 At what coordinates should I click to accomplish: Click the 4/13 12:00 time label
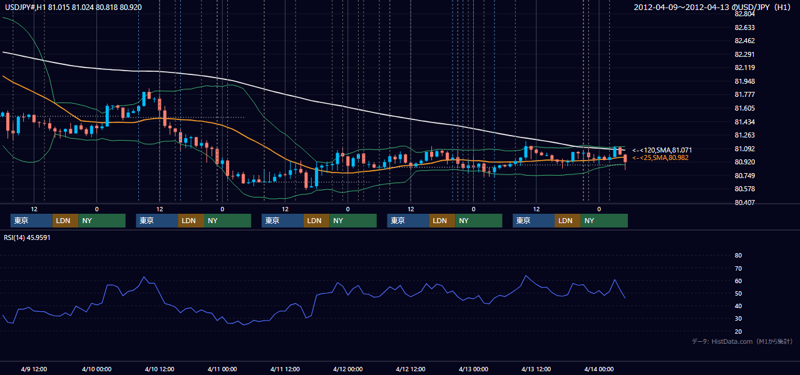tap(536, 369)
